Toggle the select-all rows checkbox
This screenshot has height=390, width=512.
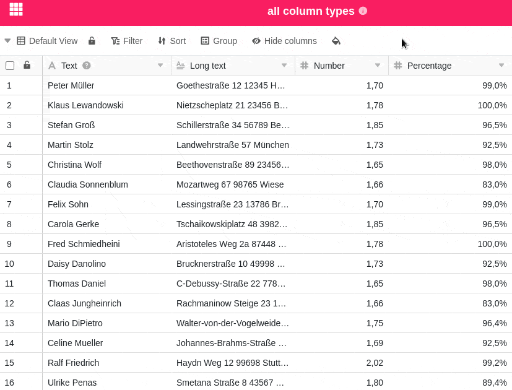(x=10, y=66)
